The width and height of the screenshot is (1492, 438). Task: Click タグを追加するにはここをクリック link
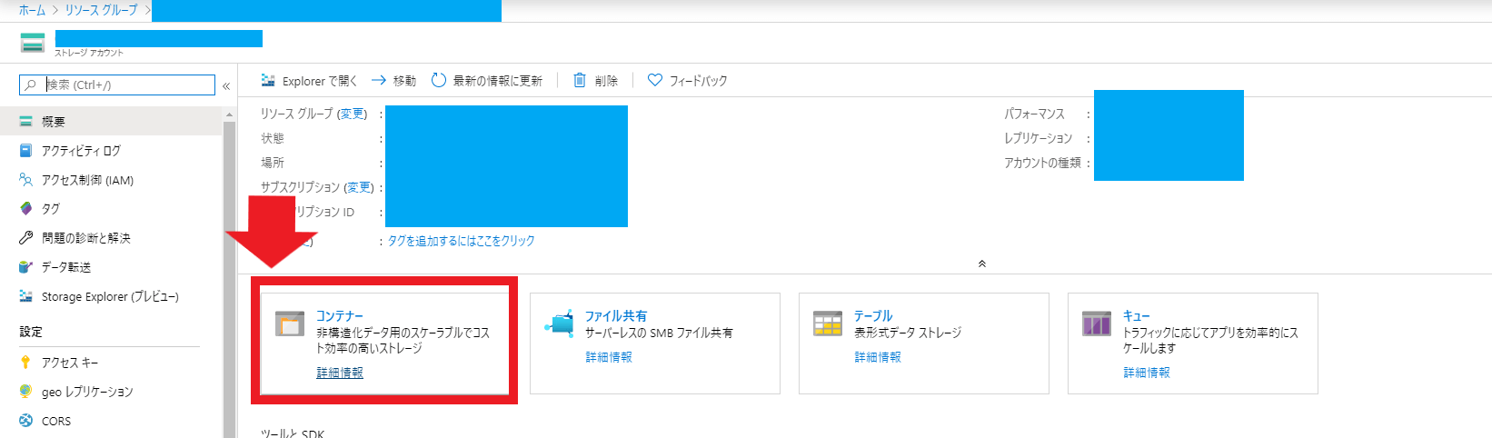tap(461, 241)
